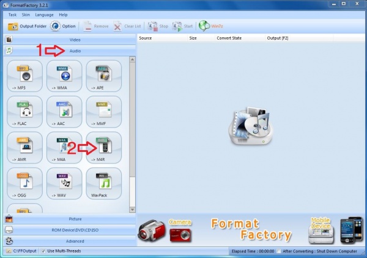
Task: Select the -> AMR conversion icon
Action: click(25, 148)
